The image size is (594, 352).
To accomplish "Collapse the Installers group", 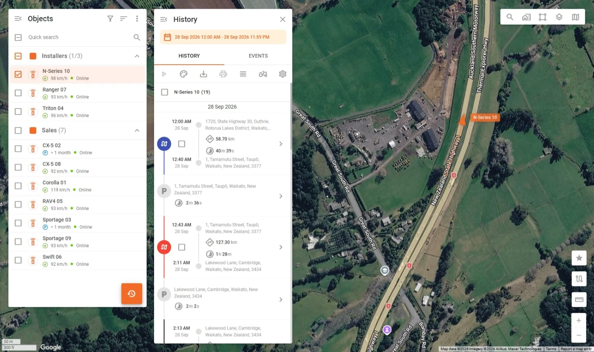I will point(137,56).
